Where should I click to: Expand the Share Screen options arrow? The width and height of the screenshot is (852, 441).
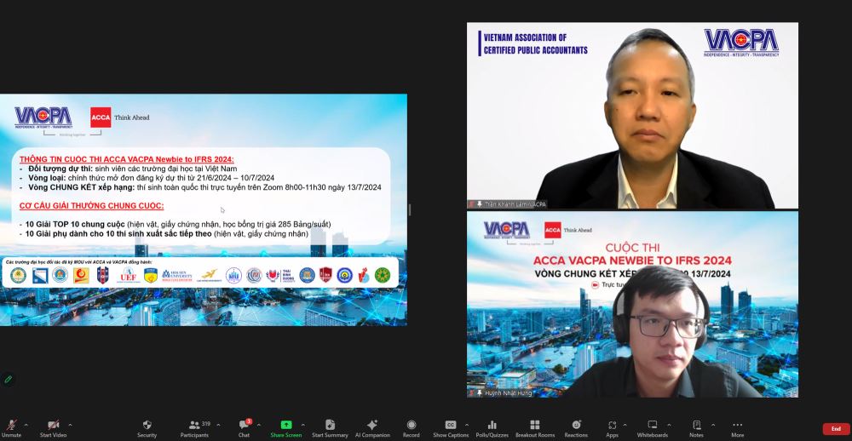click(x=303, y=424)
